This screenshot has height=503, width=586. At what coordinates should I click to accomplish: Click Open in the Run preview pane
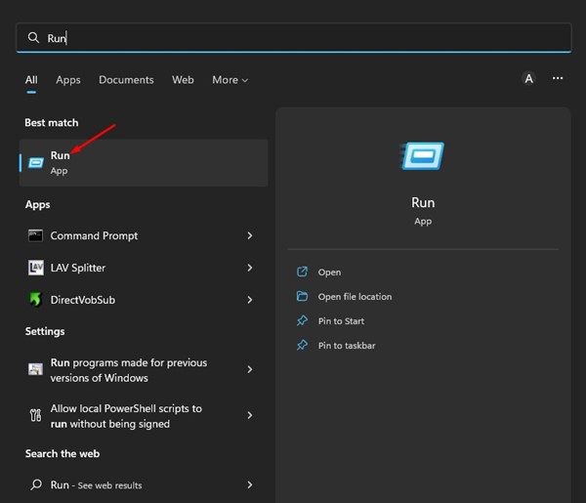(329, 272)
